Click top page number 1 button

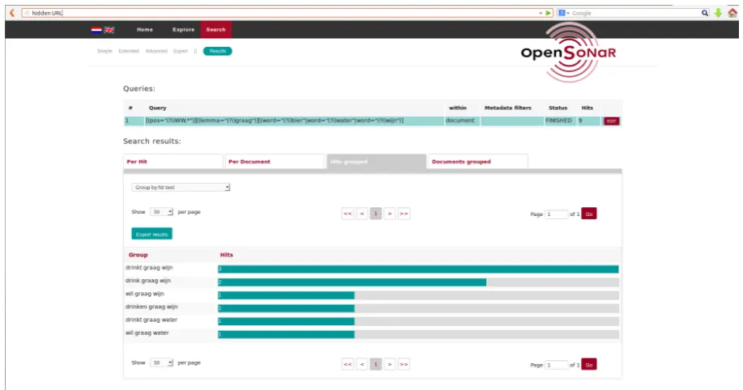pos(376,214)
